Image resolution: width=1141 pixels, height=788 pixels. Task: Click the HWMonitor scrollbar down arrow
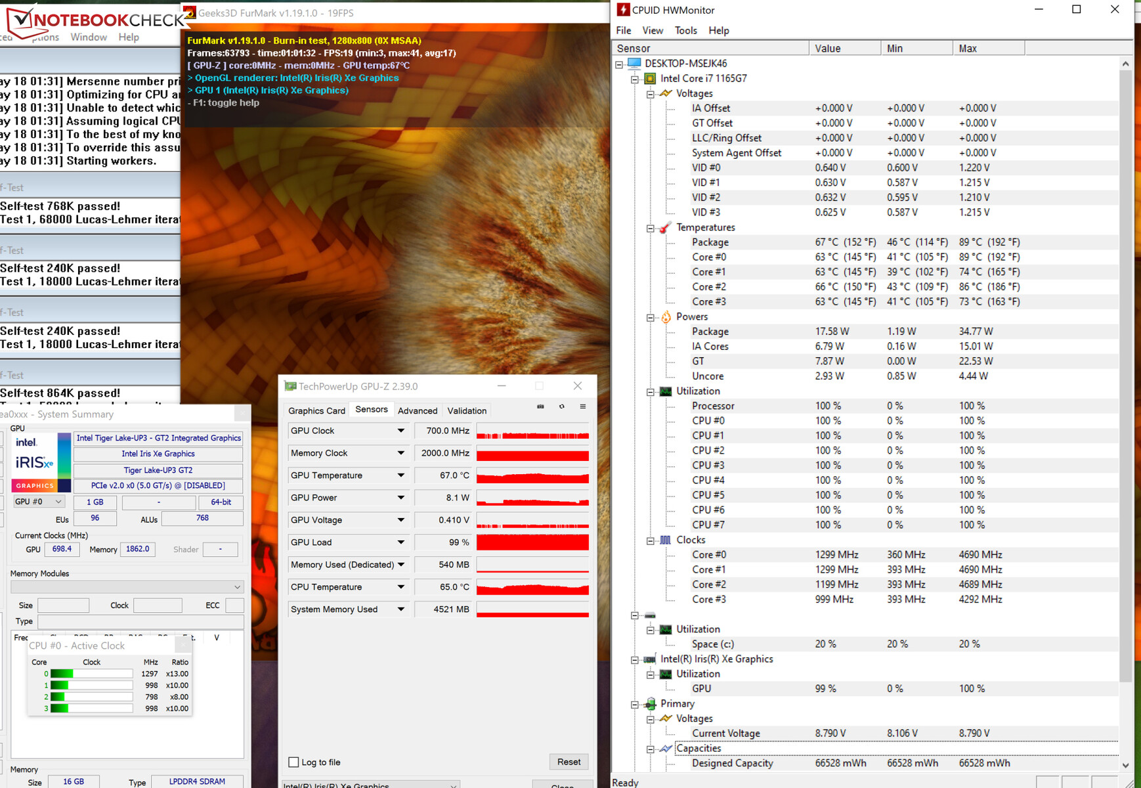pyautogui.click(x=1125, y=765)
